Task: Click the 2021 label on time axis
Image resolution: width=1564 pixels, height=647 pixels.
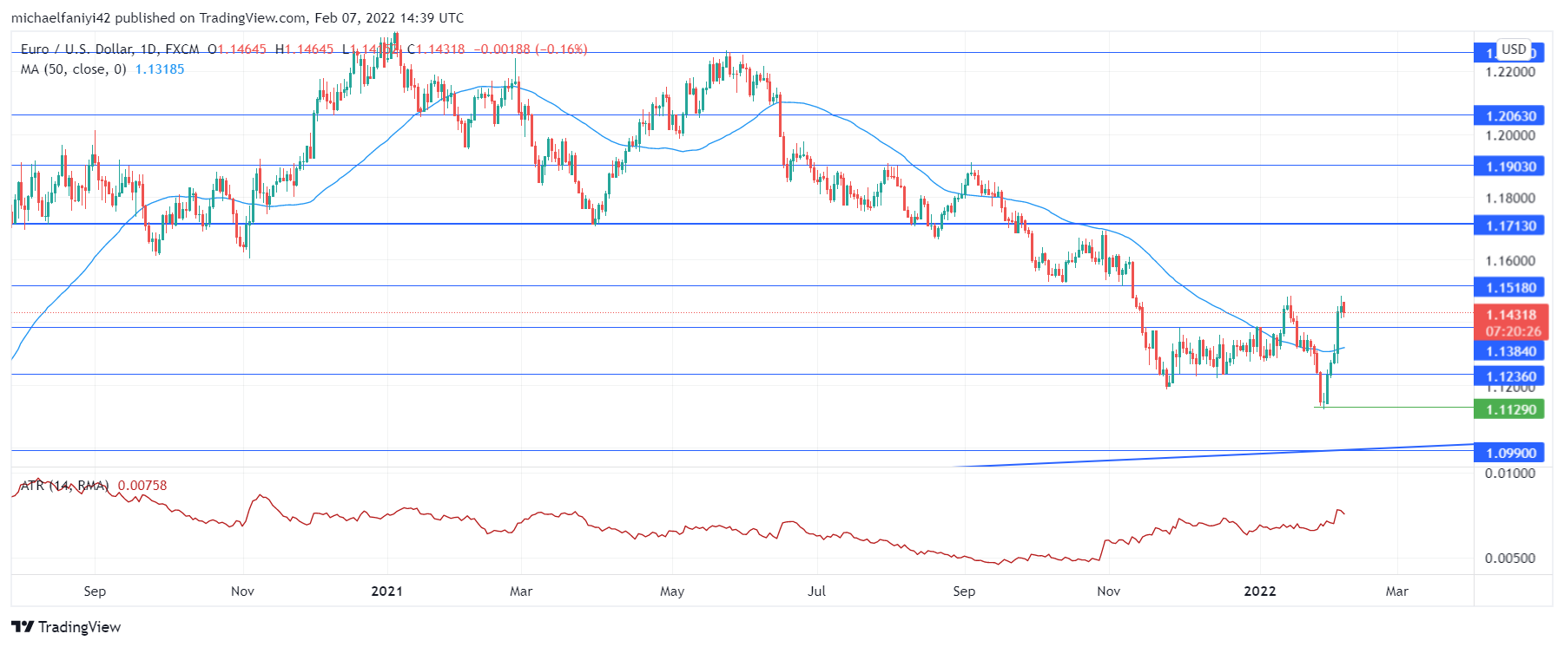Action: point(386,591)
